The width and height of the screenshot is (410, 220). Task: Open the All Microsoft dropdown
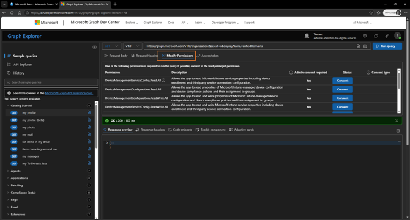point(362,23)
